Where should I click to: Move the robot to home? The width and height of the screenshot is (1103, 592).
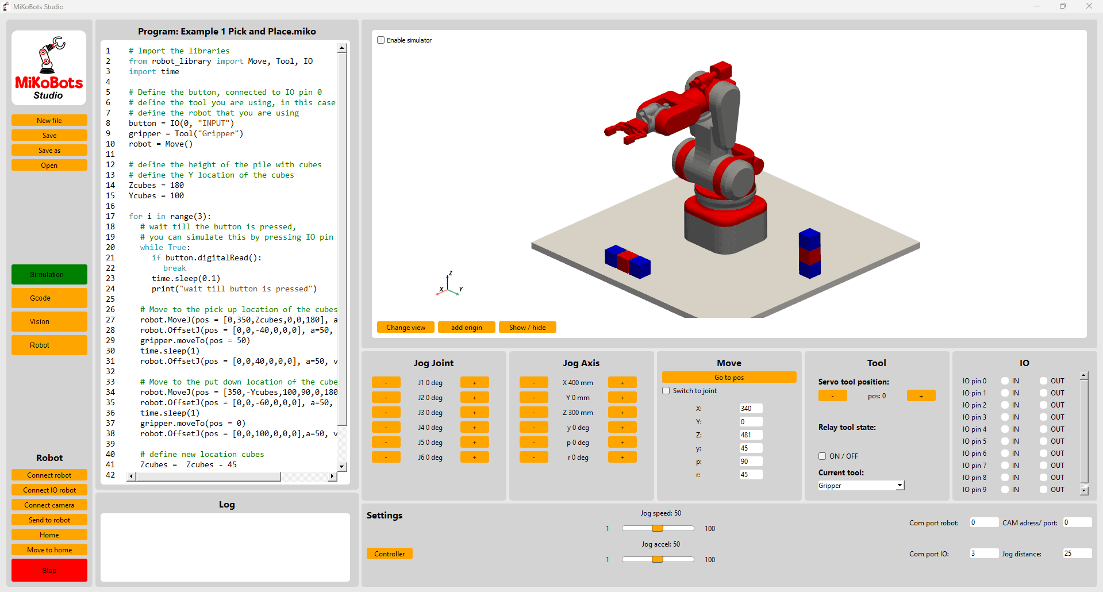click(49, 549)
